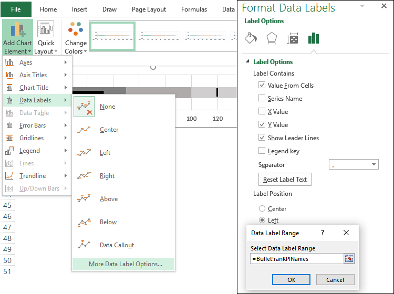Viewport: 394px width, 294px height.
Task: Open the Change Colors palette
Action: (76, 38)
